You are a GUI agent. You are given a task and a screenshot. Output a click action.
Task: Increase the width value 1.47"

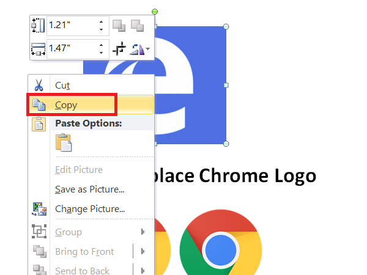tap(101, 45)
